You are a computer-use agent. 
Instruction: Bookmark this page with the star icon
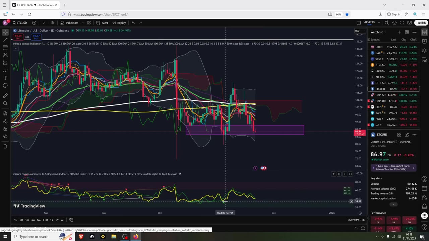pos(347,14)
